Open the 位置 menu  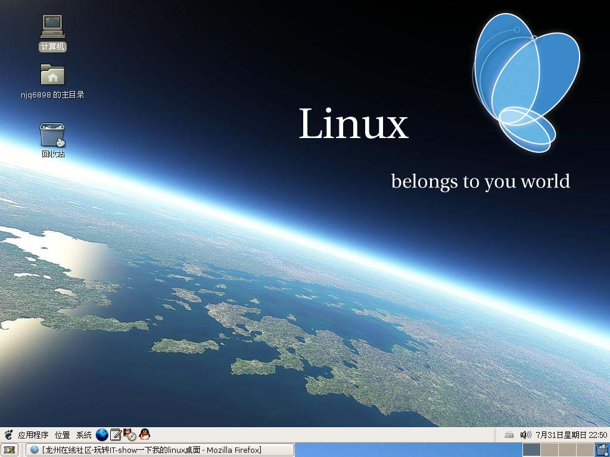(x=62, y=435)
